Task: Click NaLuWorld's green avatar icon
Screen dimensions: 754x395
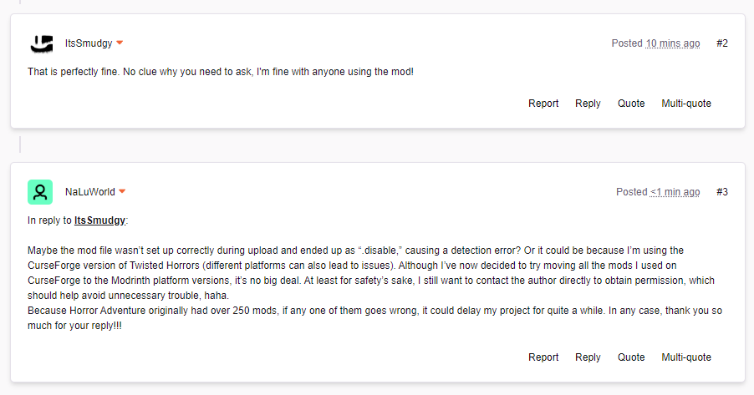Action: coord(40,192)
